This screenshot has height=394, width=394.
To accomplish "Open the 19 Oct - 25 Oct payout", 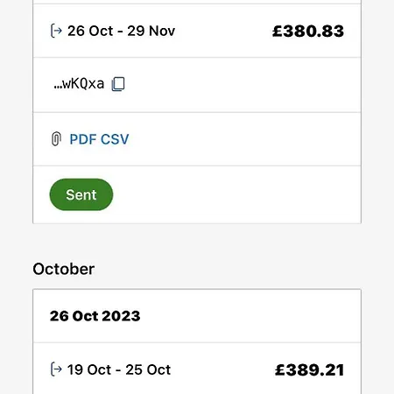I will (x=197, y=369).
